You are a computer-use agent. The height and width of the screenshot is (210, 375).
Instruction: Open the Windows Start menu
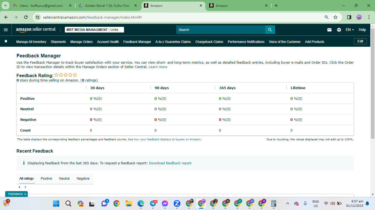pos(56,203)
